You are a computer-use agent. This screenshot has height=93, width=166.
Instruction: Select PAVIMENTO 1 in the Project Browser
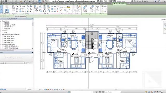pos(8,27)
